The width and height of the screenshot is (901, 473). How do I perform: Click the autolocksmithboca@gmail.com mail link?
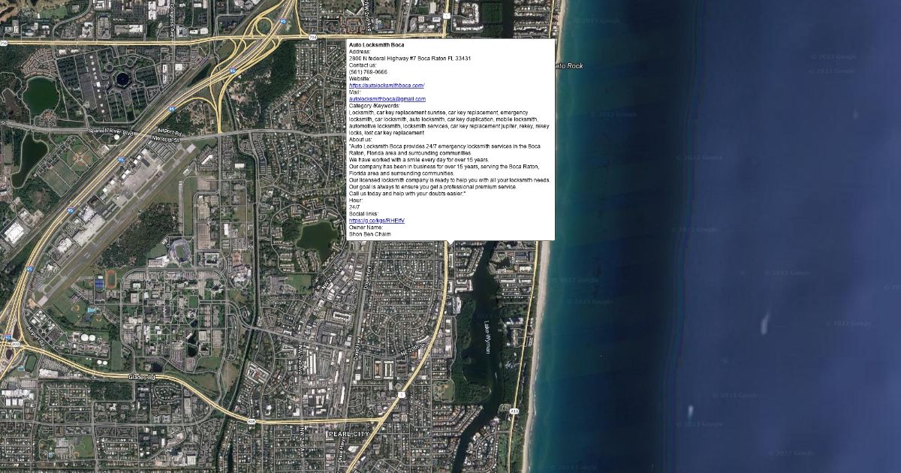click(x=387, y=99)
